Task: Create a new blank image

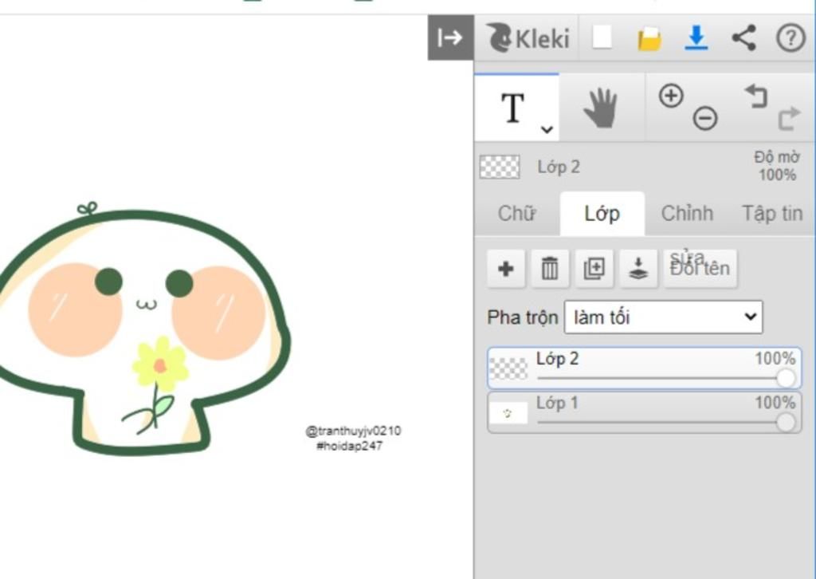Action: 602,37
